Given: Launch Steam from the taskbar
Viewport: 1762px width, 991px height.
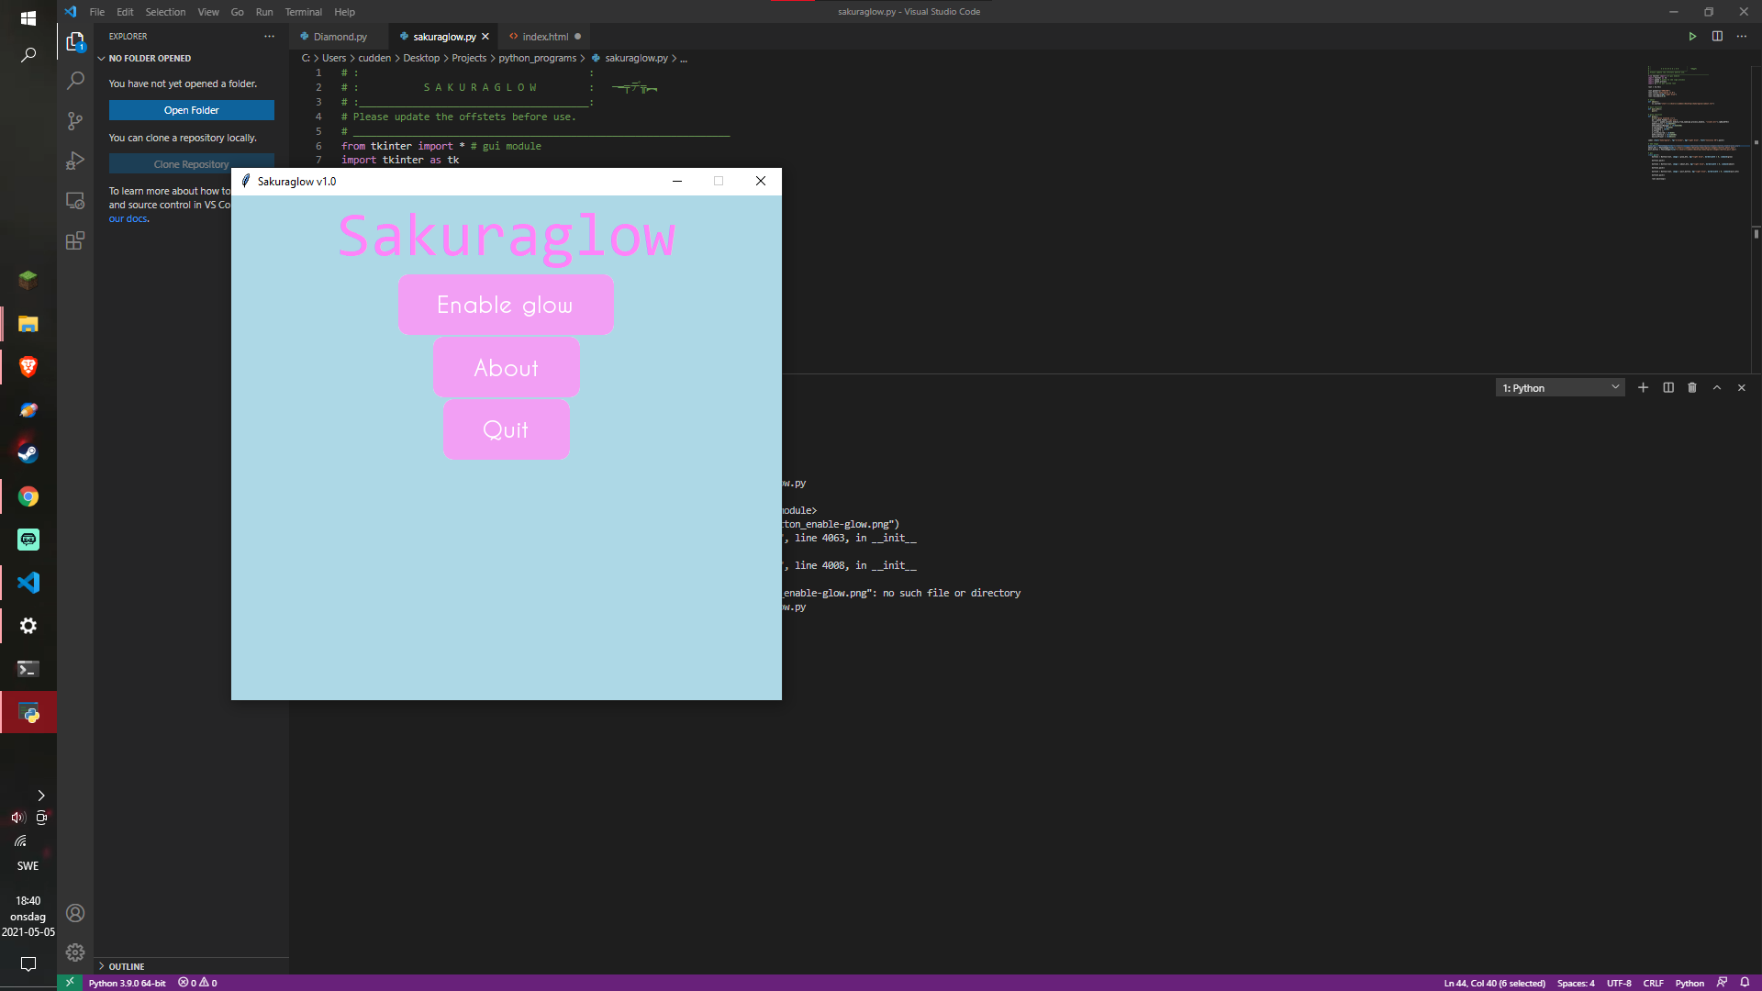Looking at the screenshot, I should (28, 451).
